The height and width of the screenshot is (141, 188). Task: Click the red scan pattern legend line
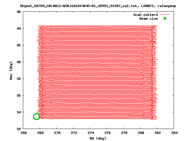pyautogui.click(x=165, y=14)
